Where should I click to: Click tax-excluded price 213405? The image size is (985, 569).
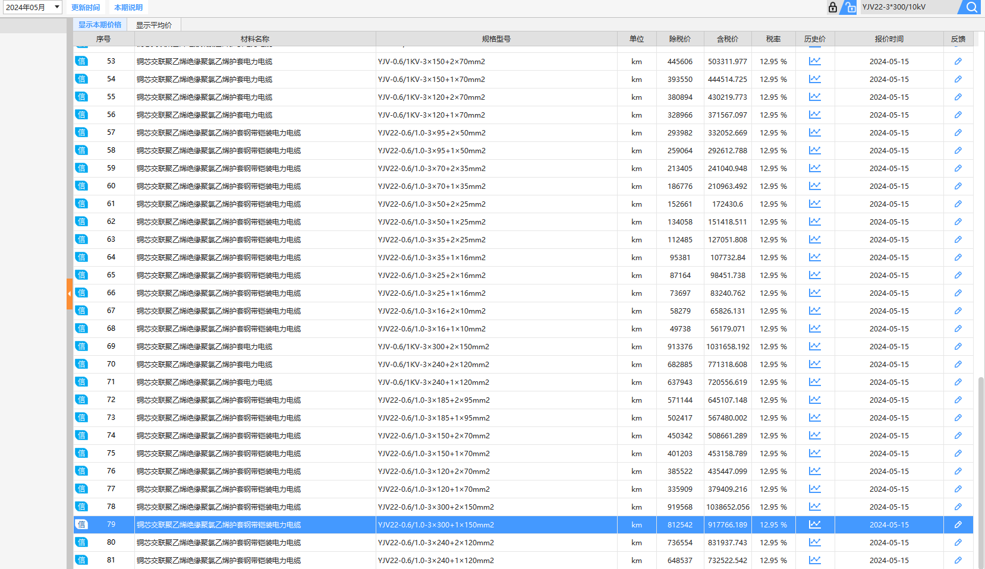(680, 169)
